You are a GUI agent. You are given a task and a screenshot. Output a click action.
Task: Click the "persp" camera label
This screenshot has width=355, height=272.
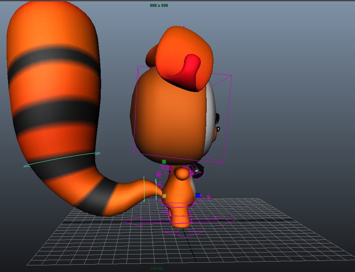point(157,268)
